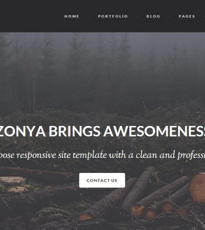Open the HOME menu item
The height and width of the screenshot is (230, 205).
point(72,16)
